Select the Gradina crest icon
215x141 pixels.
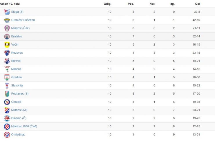pyautogui.click(x=7, y=77)
